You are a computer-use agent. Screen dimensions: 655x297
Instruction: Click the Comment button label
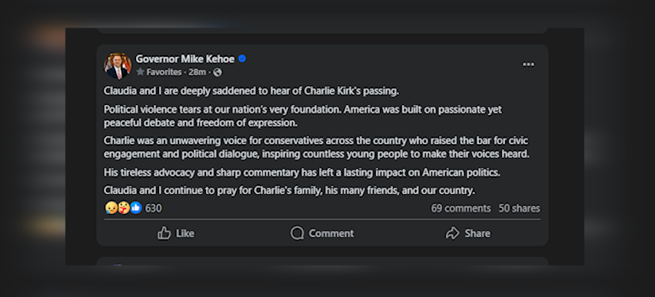[x=331, y=233]
